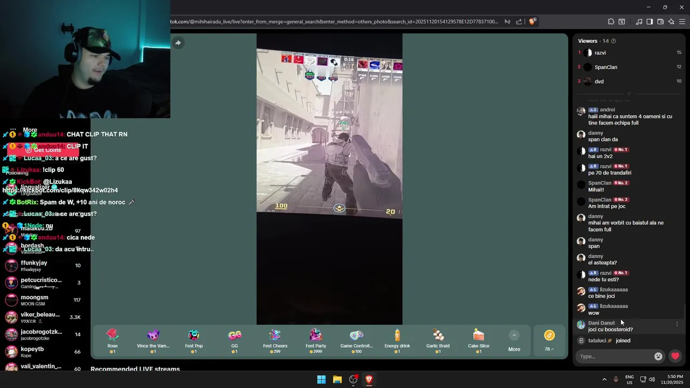The image size is (690, 388).
Task: Open the media control music icon
Action: point(639,22)
